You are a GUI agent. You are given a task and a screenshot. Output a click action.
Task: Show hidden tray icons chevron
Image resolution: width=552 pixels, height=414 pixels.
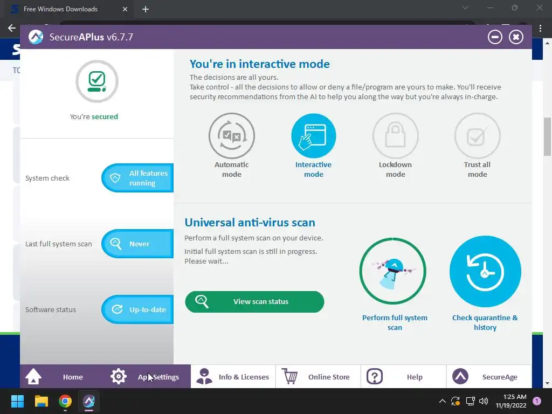(443, 401)
